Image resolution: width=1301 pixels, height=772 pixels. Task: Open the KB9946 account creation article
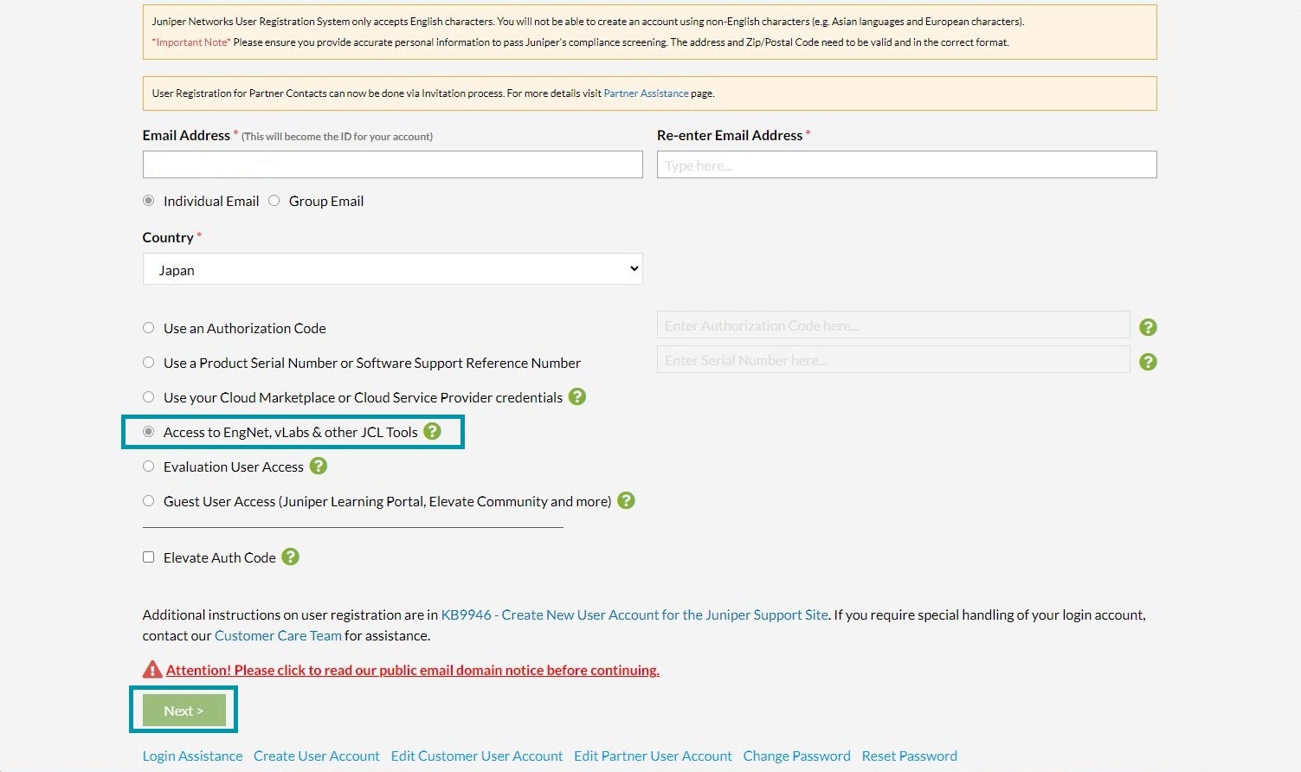(634, 614)
